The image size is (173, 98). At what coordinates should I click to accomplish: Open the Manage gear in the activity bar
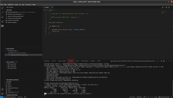pyautogui.click(x=2, y=94)
